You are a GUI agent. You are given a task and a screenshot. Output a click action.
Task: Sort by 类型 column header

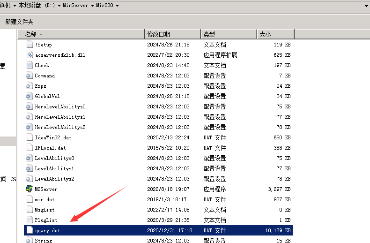coord(229,34)
